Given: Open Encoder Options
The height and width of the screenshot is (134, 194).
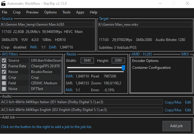Looking at the screenshot, I should (145, 61).
